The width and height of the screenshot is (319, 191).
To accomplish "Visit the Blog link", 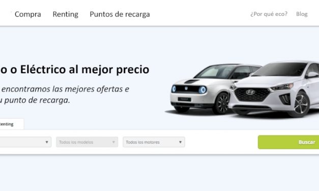I will point(302,14).
